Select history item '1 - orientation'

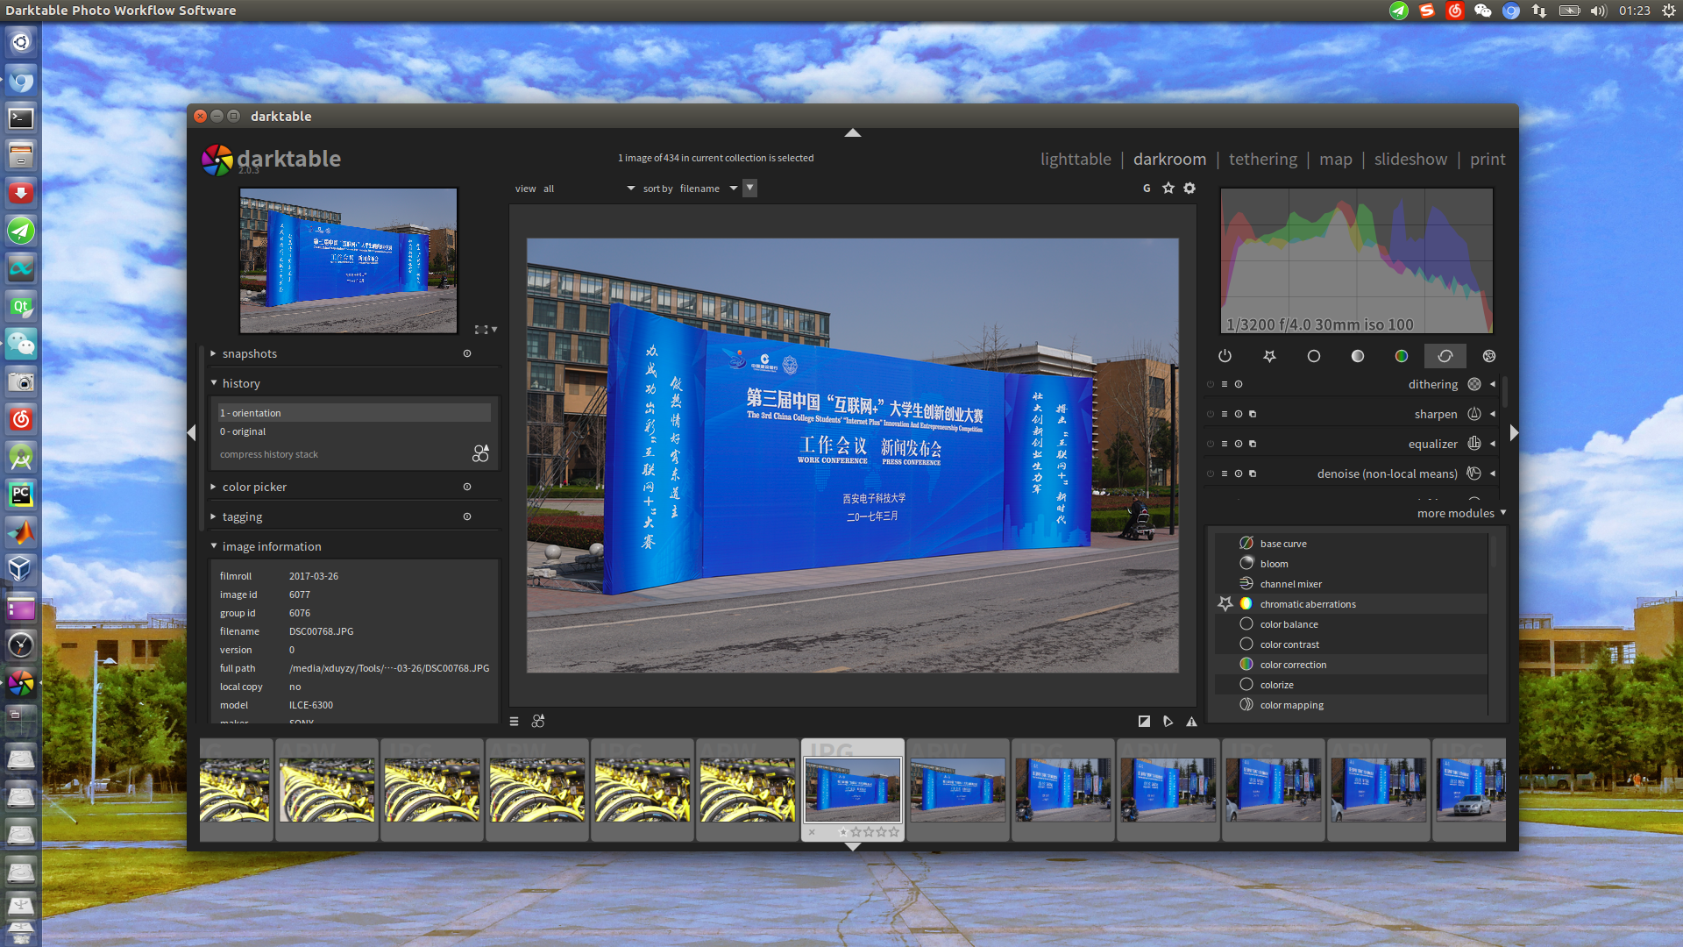(354, 412)
